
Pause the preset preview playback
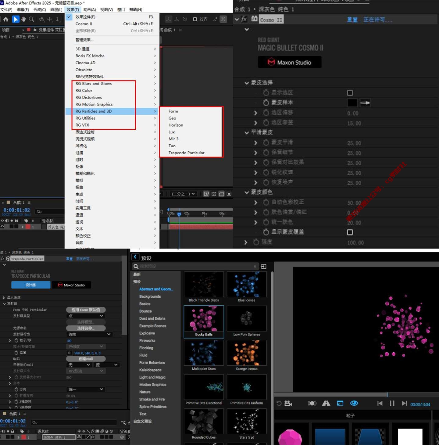(x=392, y=403)
